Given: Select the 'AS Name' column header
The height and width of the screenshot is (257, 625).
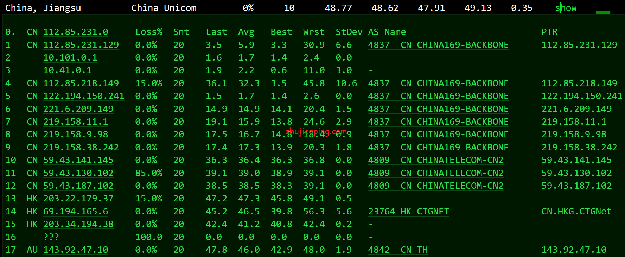Looking at the screenshot, I should [x=387, y=32].
